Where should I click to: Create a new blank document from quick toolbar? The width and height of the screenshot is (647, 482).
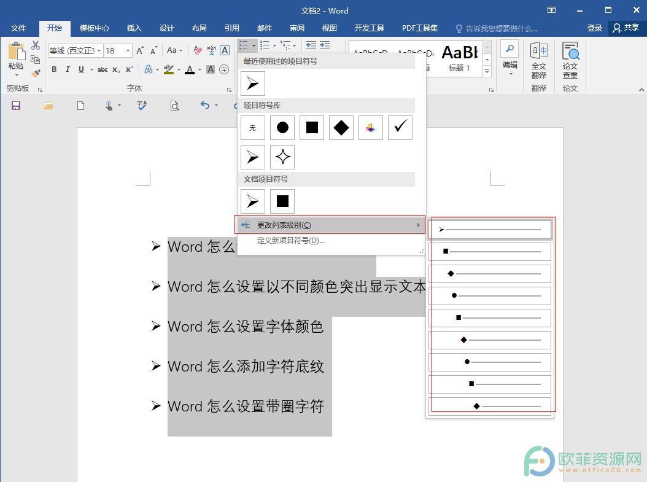point(81,106)
